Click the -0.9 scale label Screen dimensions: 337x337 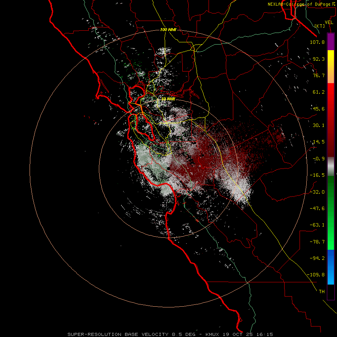(319, 159)
